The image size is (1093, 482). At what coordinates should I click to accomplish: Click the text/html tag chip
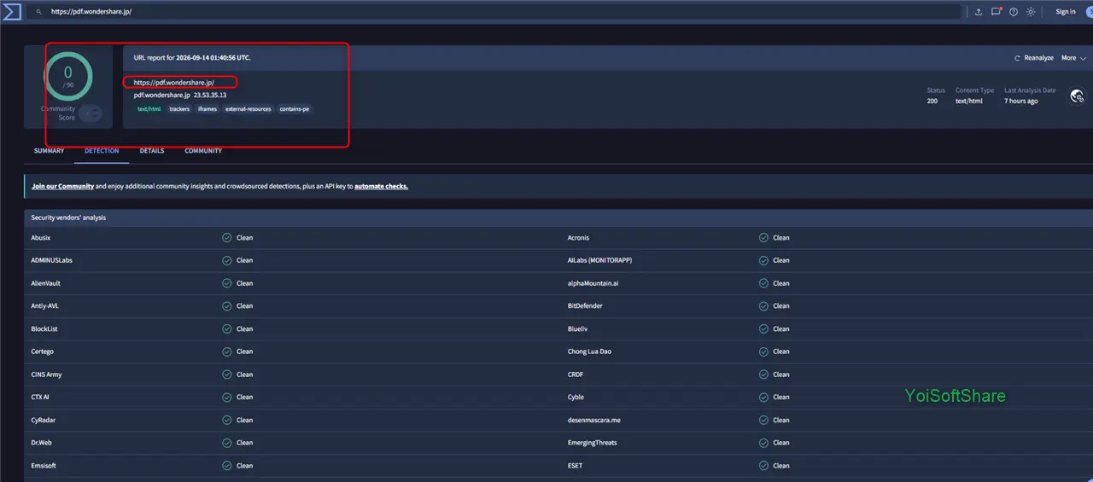click(149, 109)
